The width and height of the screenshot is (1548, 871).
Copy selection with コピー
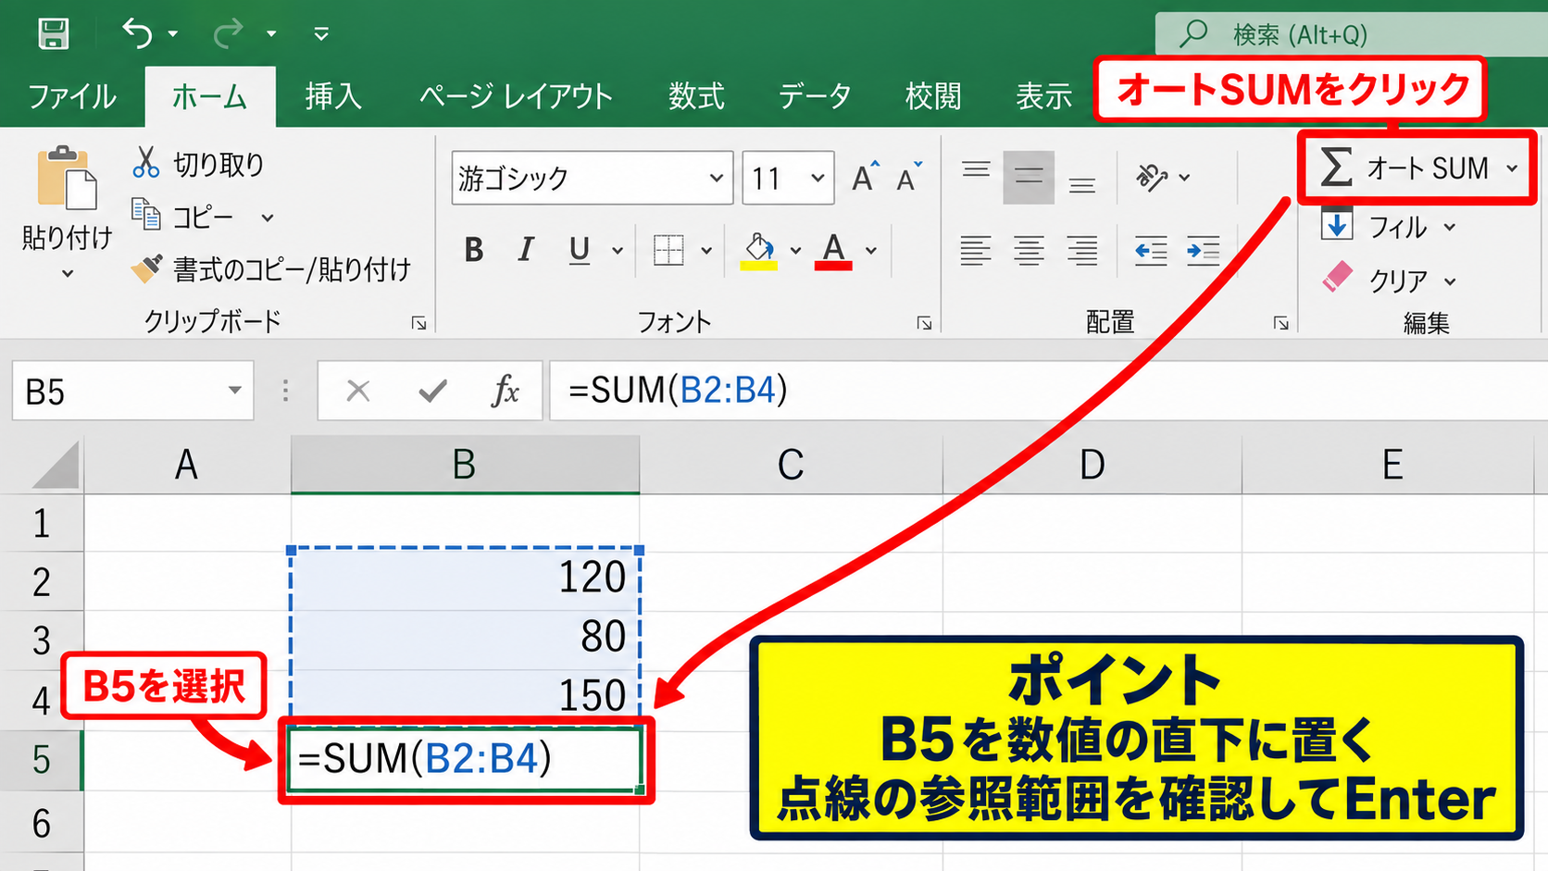[x=183, y=217]
